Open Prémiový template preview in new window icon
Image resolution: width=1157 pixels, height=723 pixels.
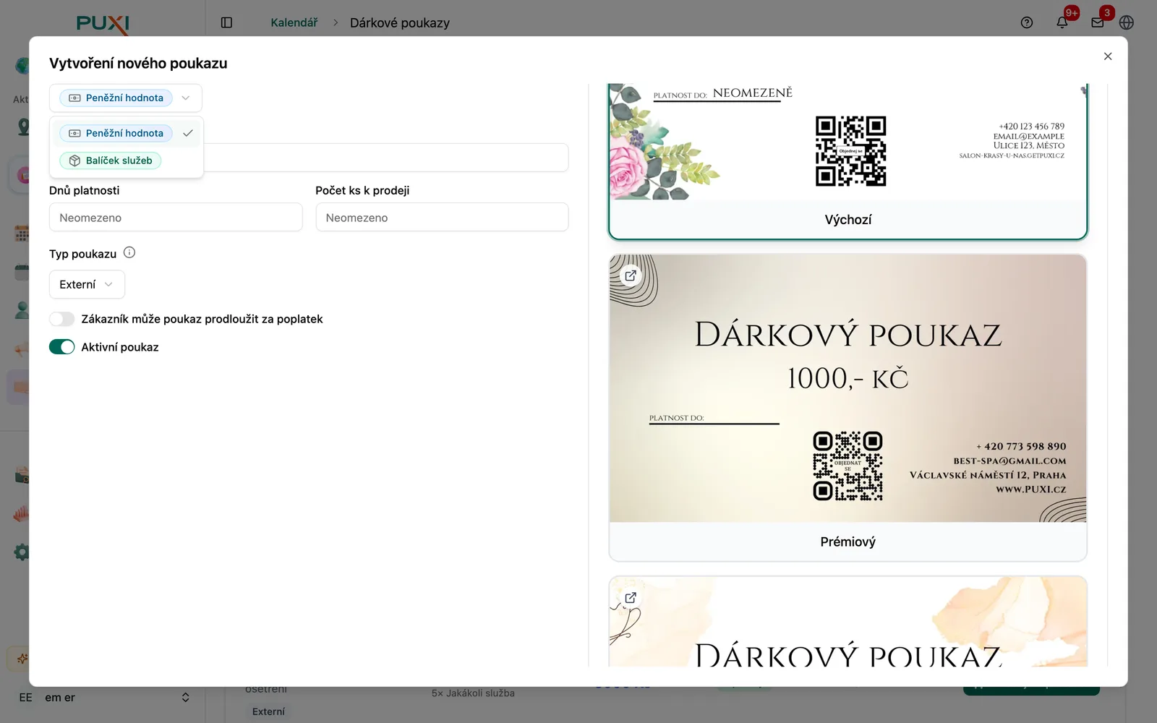(x=631, y=275)
